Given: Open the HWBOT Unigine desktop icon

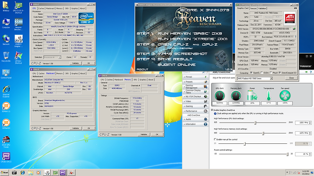Looking at the screenshot, I should (x=18, y=41).
